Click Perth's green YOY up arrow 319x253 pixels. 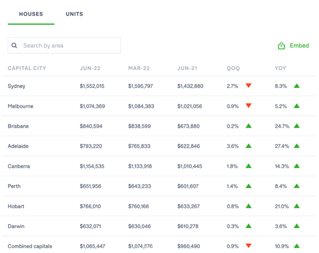pyautogui.click(x=297, y=186)
